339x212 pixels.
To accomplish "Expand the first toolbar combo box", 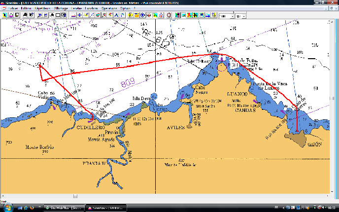I will pyautogui.click(x=232, y=16).
